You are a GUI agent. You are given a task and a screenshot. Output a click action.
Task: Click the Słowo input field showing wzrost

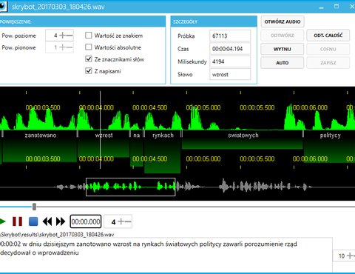click(x=230, y=74)
